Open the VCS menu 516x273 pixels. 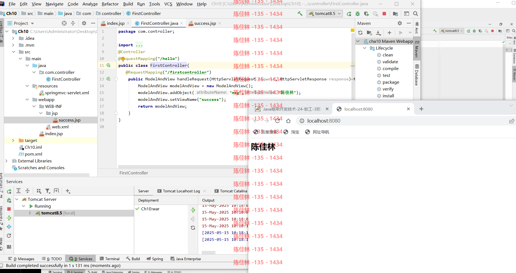pyautogui.click(x=168, y=4)
